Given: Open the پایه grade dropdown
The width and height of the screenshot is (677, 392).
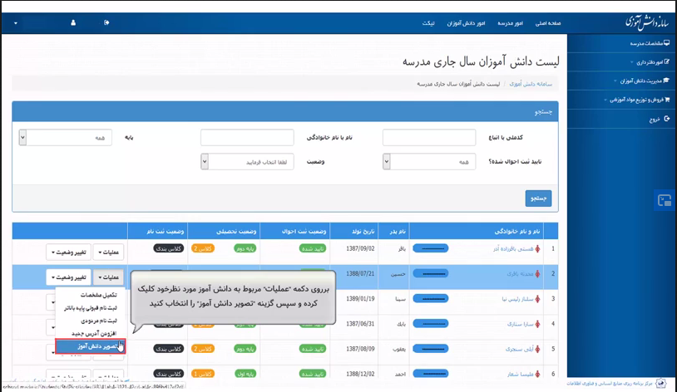Looking at the screenshot, I should click(65, 138).
